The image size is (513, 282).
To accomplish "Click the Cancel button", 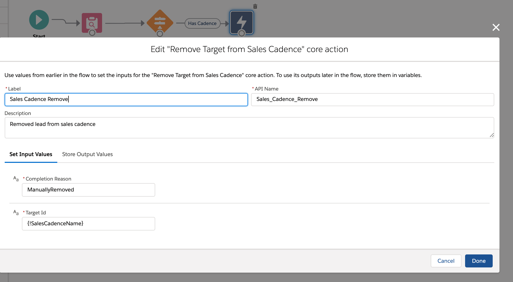I will click(446, 261).
